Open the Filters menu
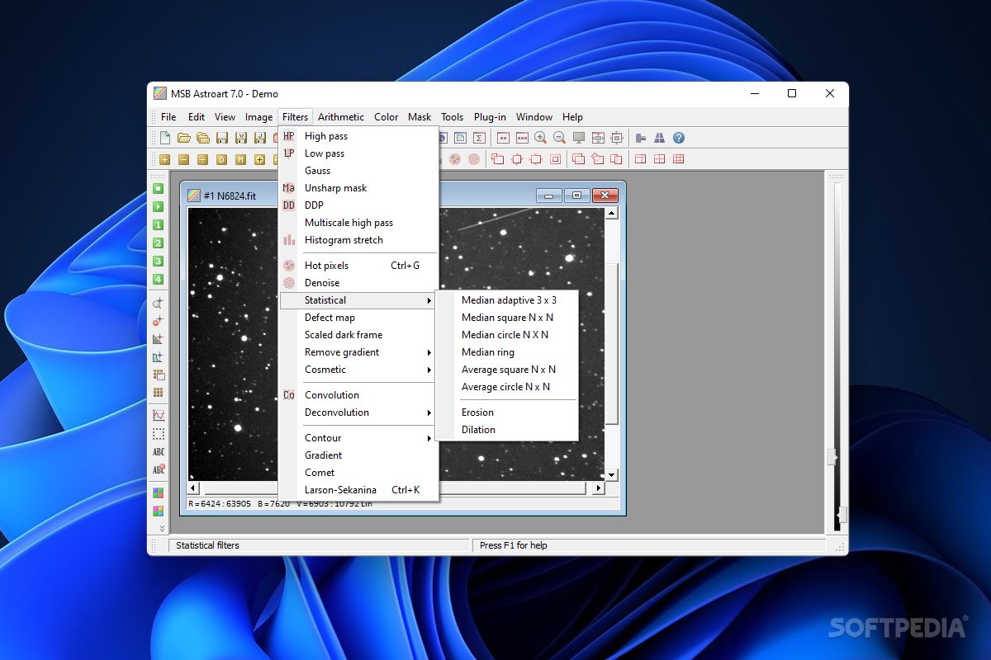The width and height of the screenshot is (991, 660). [295, 117]
